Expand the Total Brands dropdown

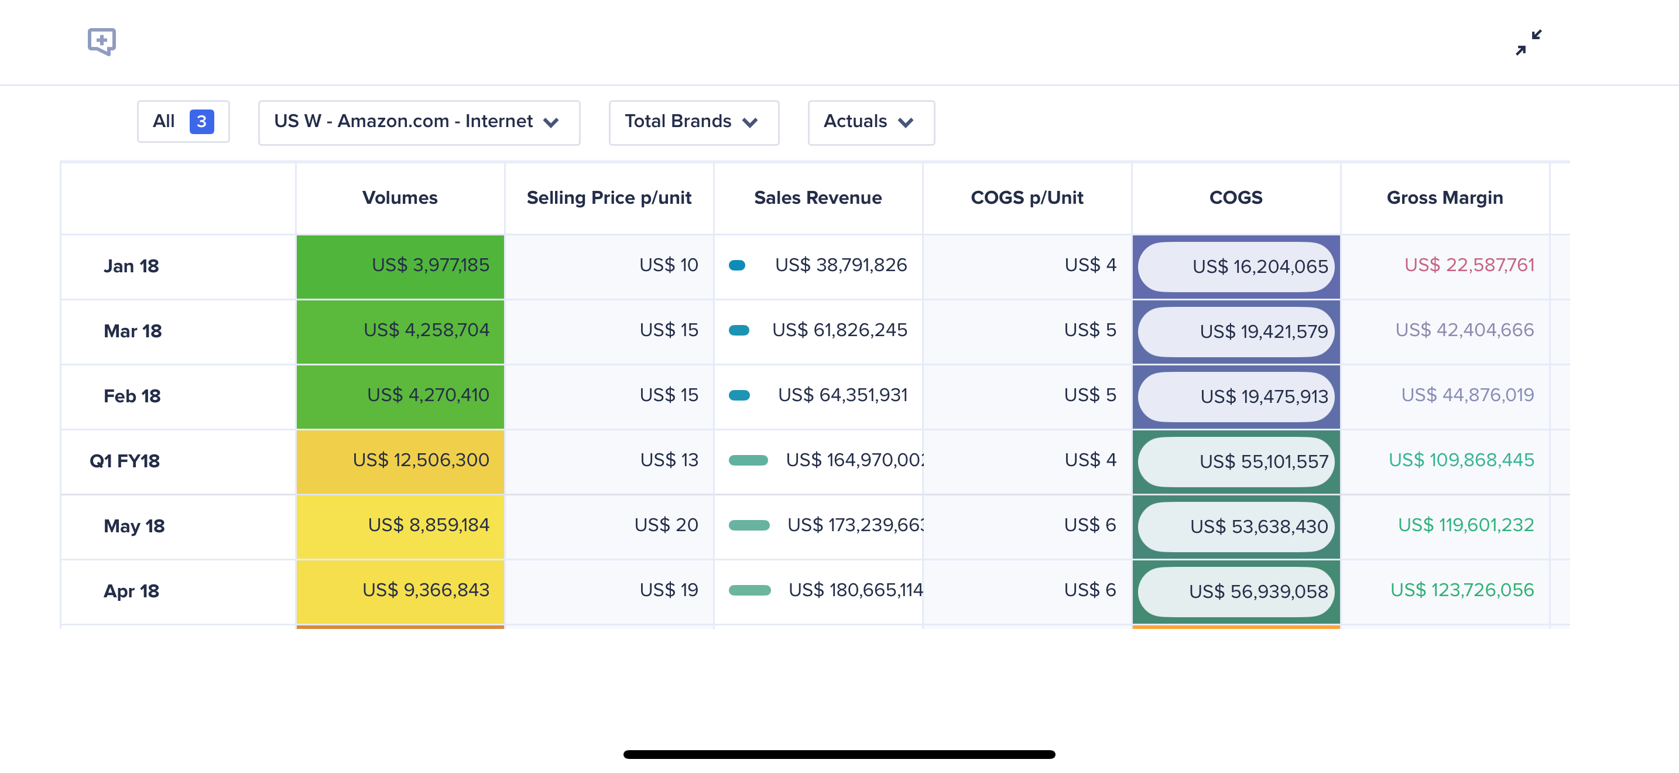coord(693,122)
